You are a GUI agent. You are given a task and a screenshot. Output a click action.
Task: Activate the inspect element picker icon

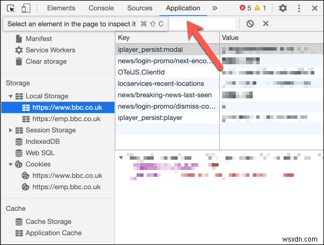(11, 9)
